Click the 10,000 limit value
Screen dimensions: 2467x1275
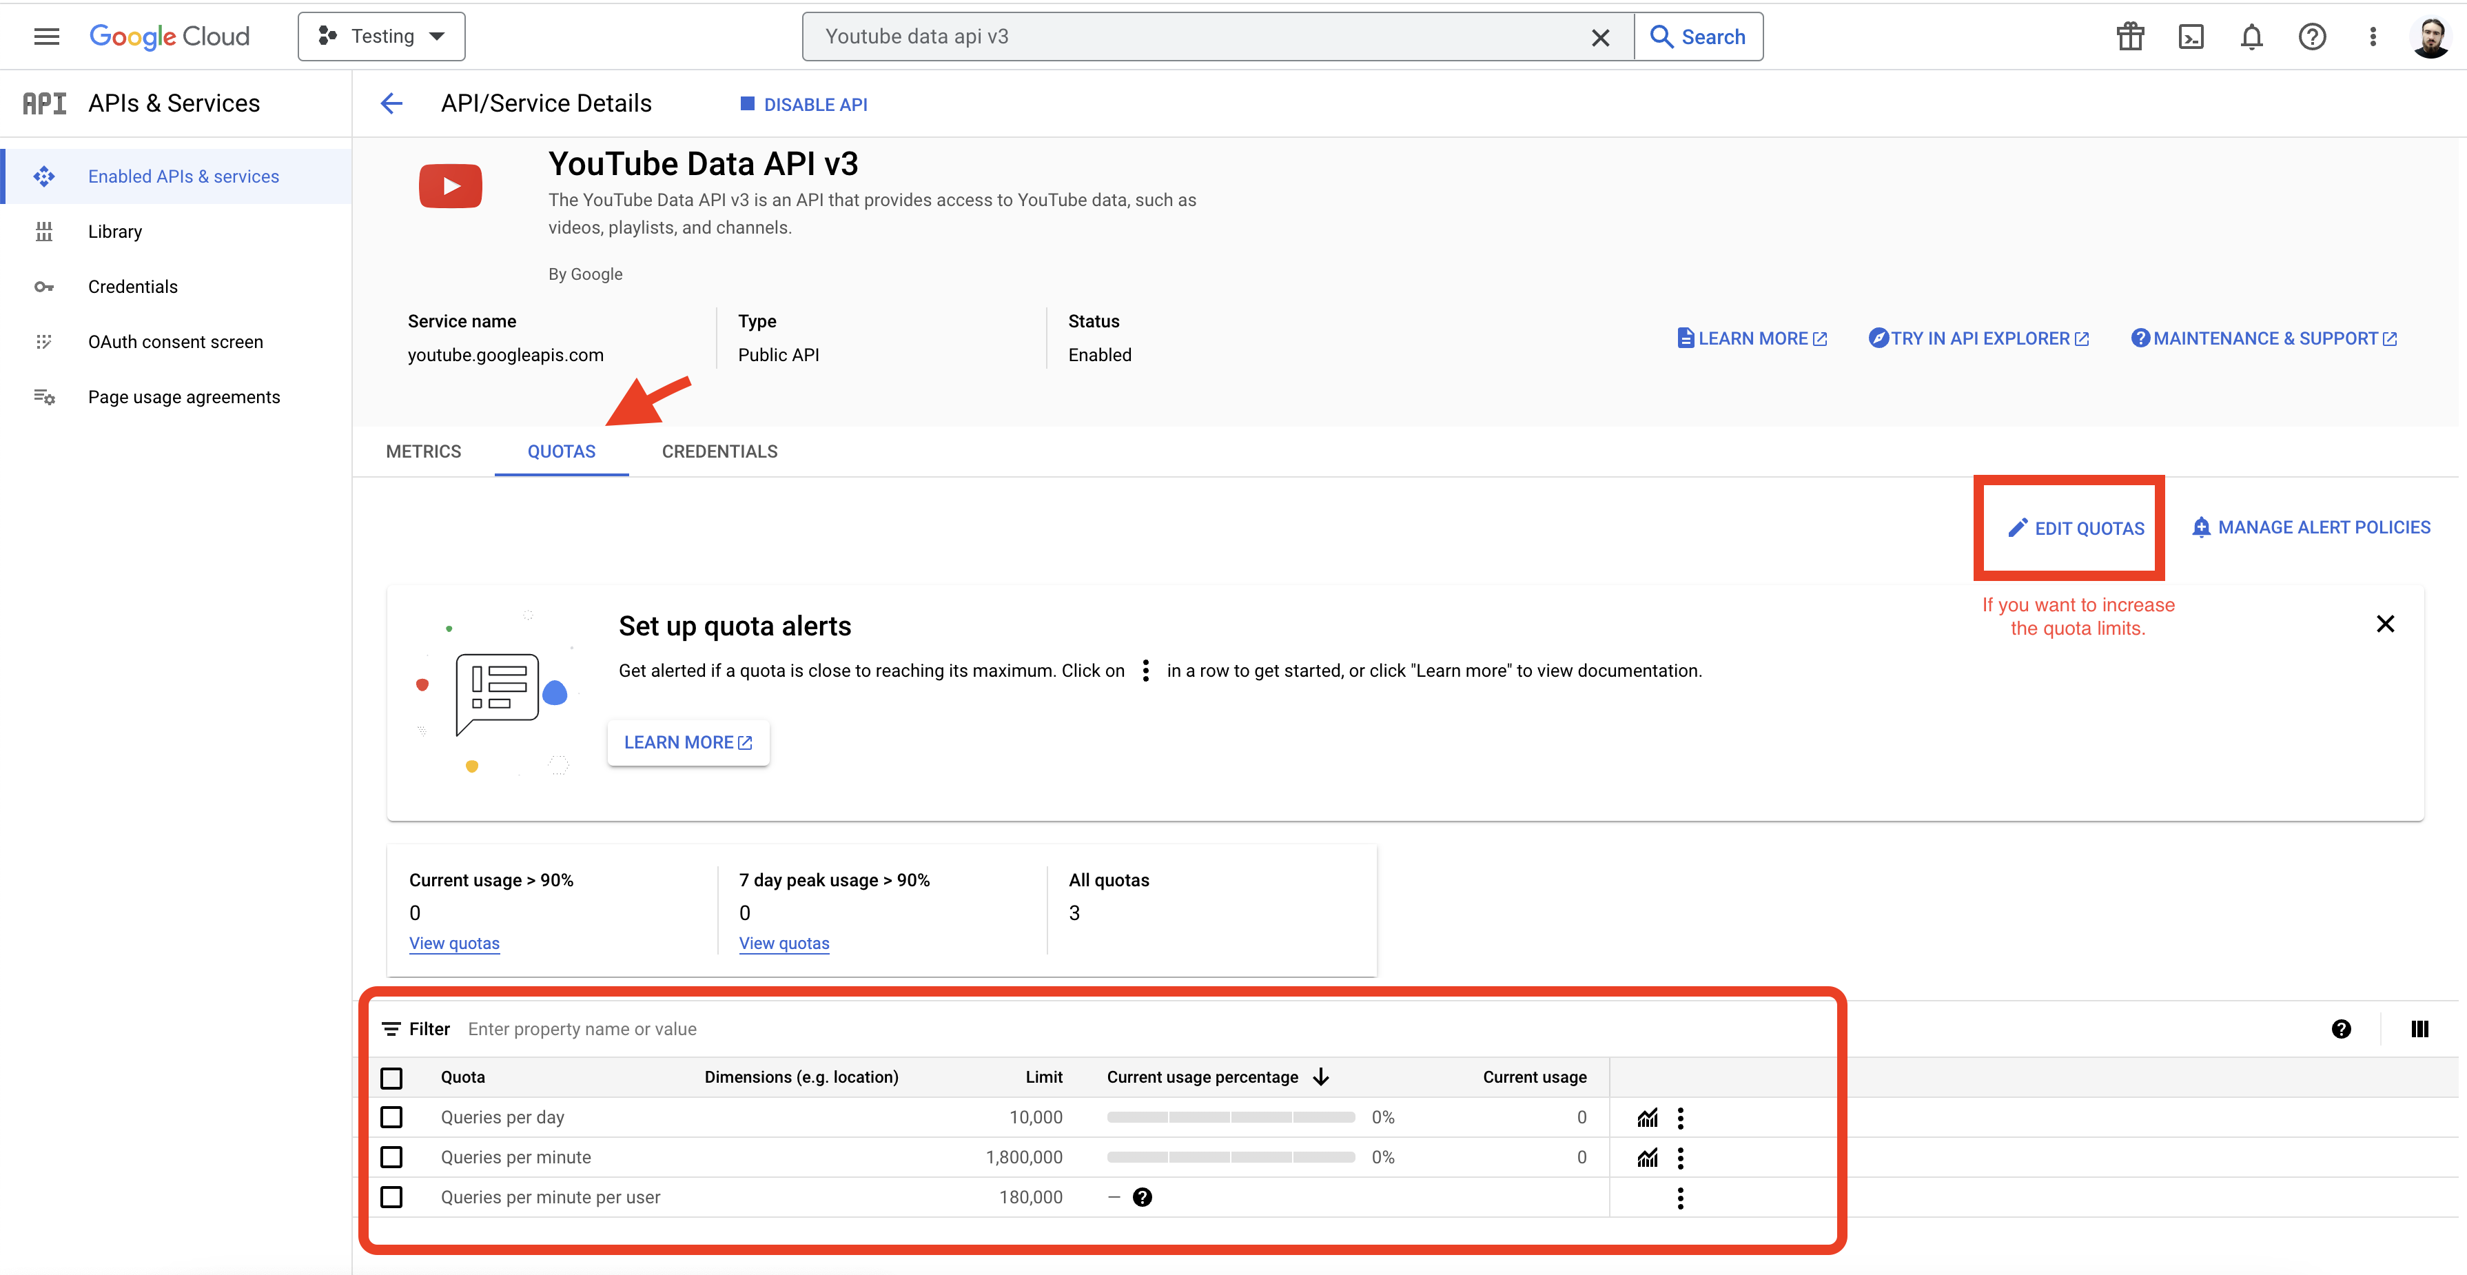[1035, 1117]
